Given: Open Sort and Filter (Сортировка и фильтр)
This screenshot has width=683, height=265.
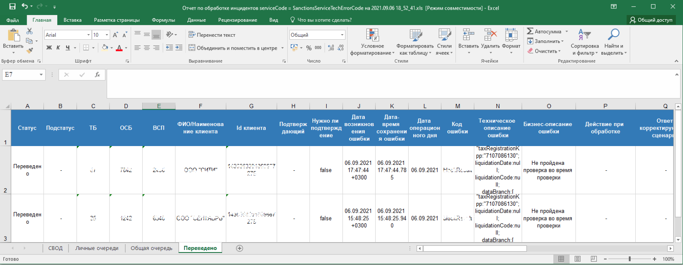Looking at the screenshot, I should (584, 42).
